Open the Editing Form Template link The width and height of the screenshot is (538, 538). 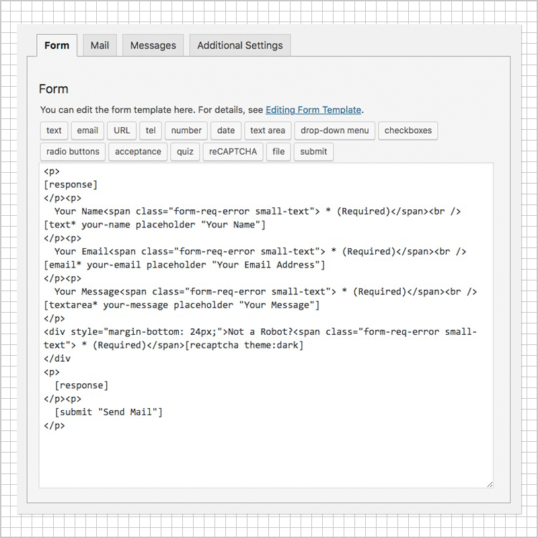tap(313, 109)
